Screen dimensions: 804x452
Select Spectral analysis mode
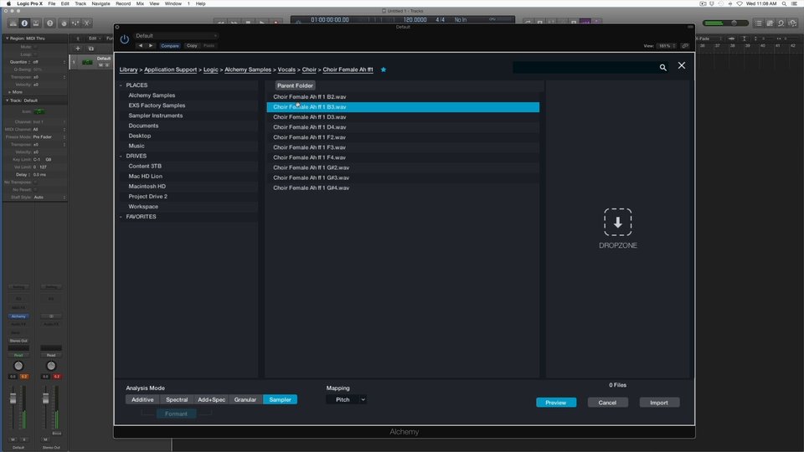(x=177, y=400)
